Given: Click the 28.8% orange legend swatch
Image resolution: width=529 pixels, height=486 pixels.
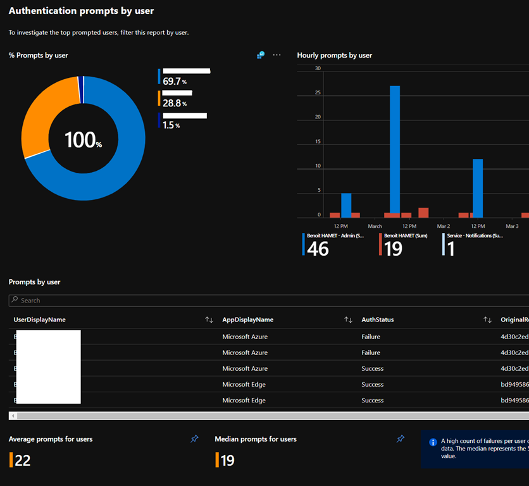Looking at the screenshot, I should pyautogui.click(x=159, y=98).
